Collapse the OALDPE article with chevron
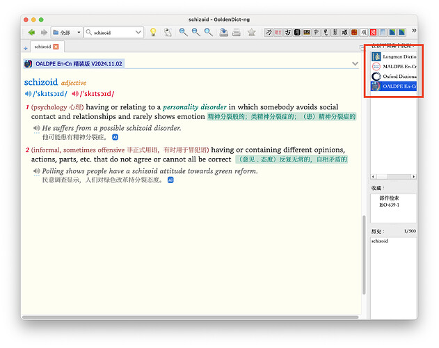This screenshot has width=439, height=348. (x=355, y=63)
